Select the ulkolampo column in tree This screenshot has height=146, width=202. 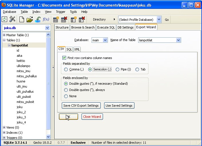(23, 66)
